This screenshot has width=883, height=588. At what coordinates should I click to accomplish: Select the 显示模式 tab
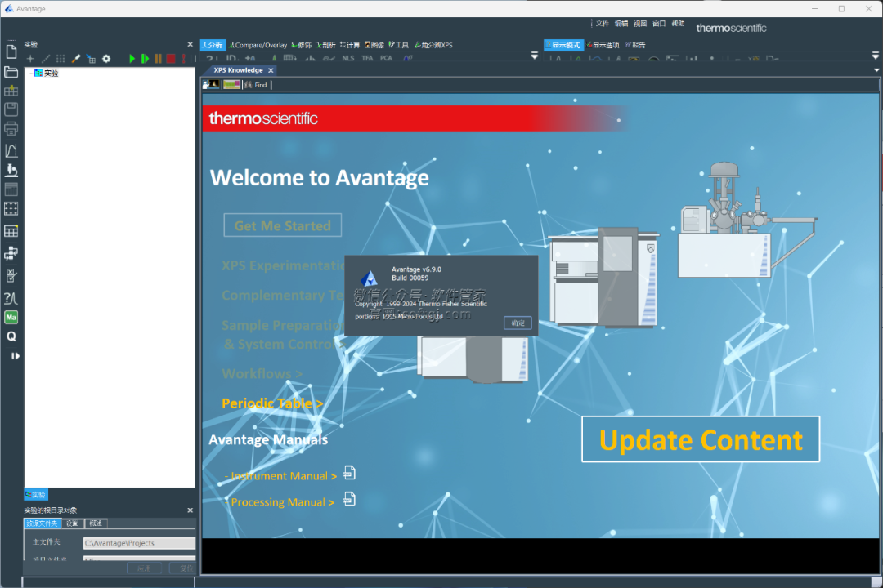(x=563, y=45)
